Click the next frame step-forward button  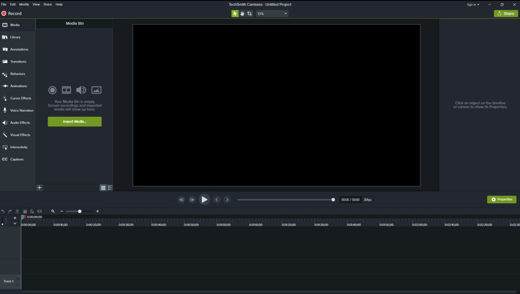click(x=192, y=200)
